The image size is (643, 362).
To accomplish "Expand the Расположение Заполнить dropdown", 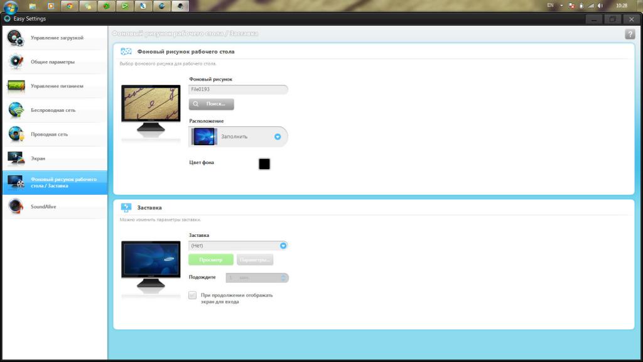I will click(x=278, y=136).
